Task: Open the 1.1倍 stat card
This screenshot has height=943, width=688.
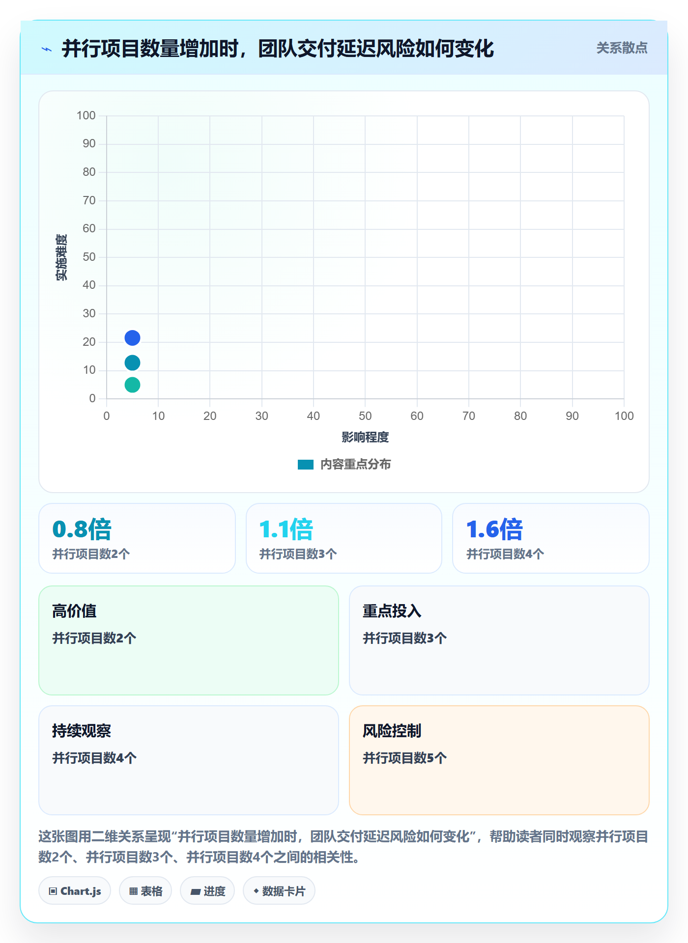Action: (344, 538)
